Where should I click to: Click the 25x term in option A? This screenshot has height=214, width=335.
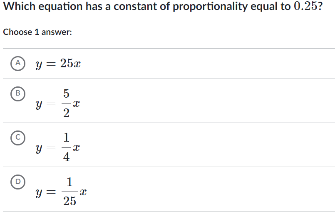70,63
